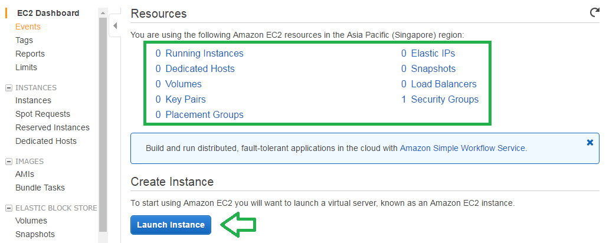Refresh the Resources section
Screen dimensions: 606x243
pyautogui.click(x=594, y=13)
